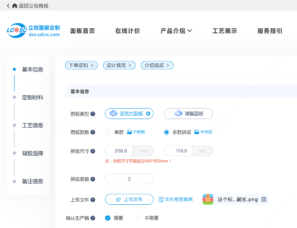Open the 介绍视频 chevron link
Image resolution: width=297 pixels, height=228 pixels.
point(157,65)
